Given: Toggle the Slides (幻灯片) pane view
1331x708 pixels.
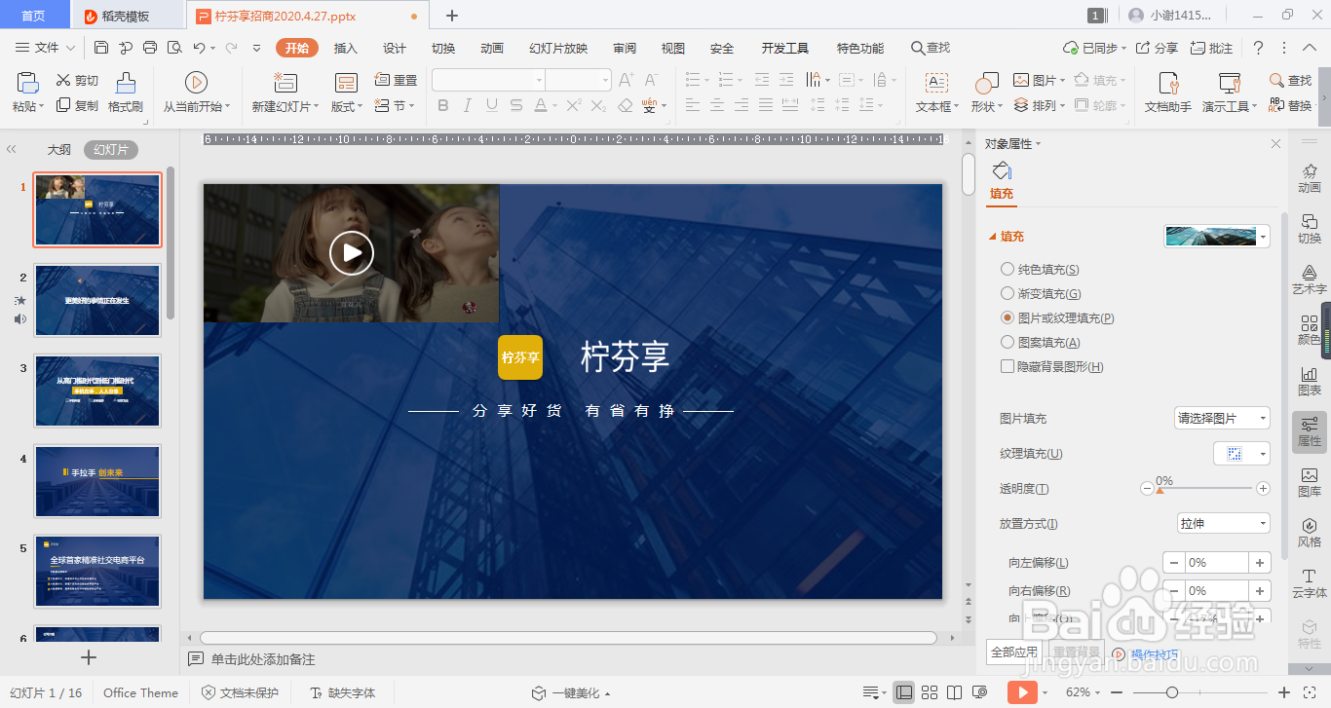Looking at the screenshot, I should coord(111,150).
